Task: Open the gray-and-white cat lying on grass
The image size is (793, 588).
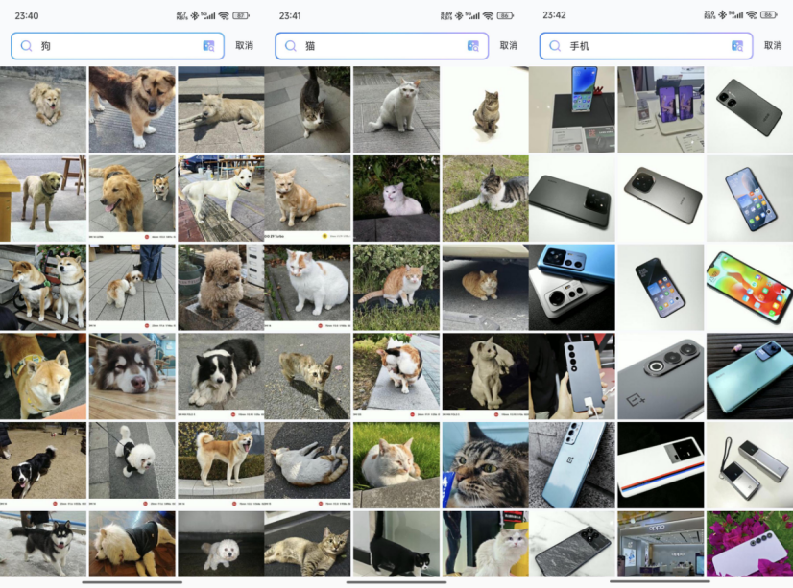Action: point(486,199)
